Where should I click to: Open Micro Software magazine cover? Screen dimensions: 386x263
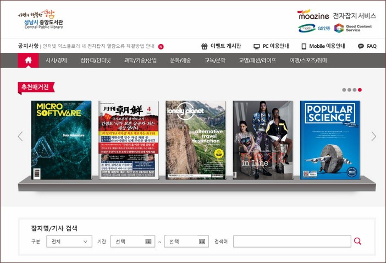click(61, 140)
